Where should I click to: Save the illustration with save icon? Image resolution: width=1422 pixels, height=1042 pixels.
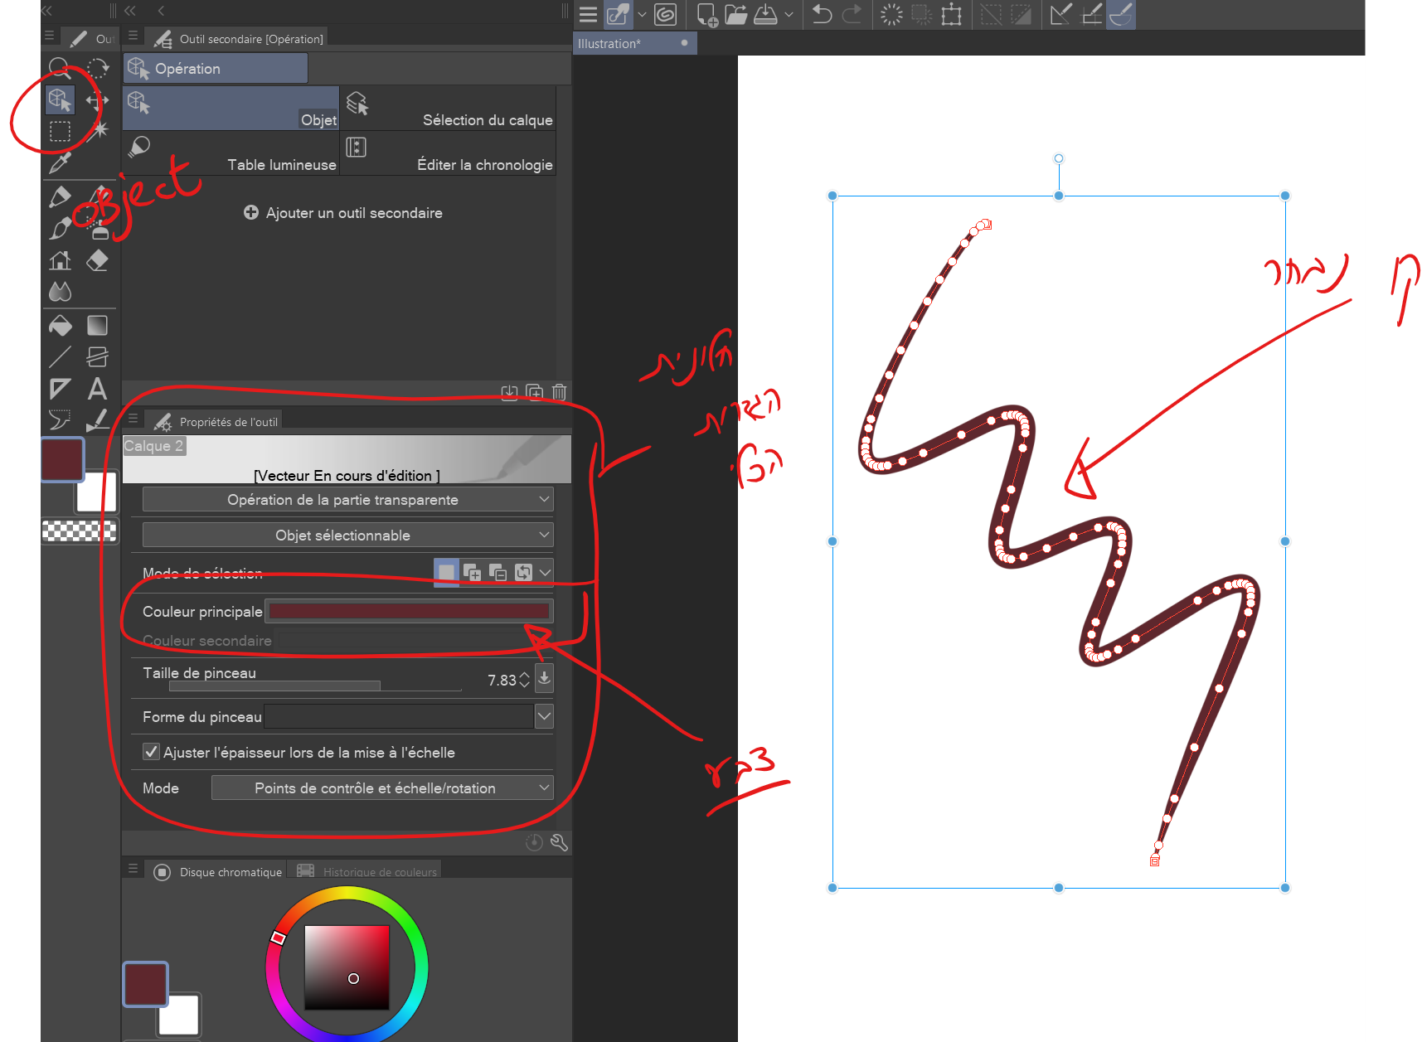(x=765, y=14)
